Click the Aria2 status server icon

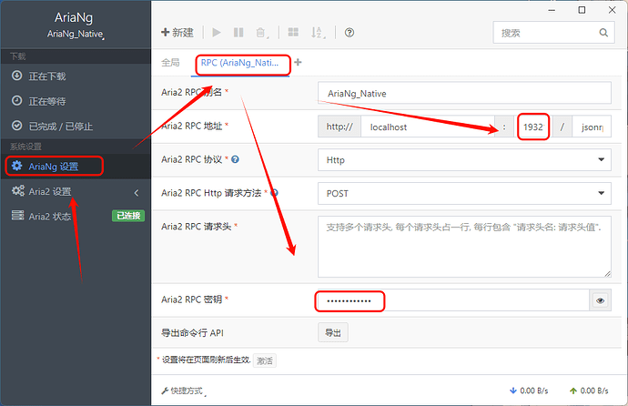[17, 216]
